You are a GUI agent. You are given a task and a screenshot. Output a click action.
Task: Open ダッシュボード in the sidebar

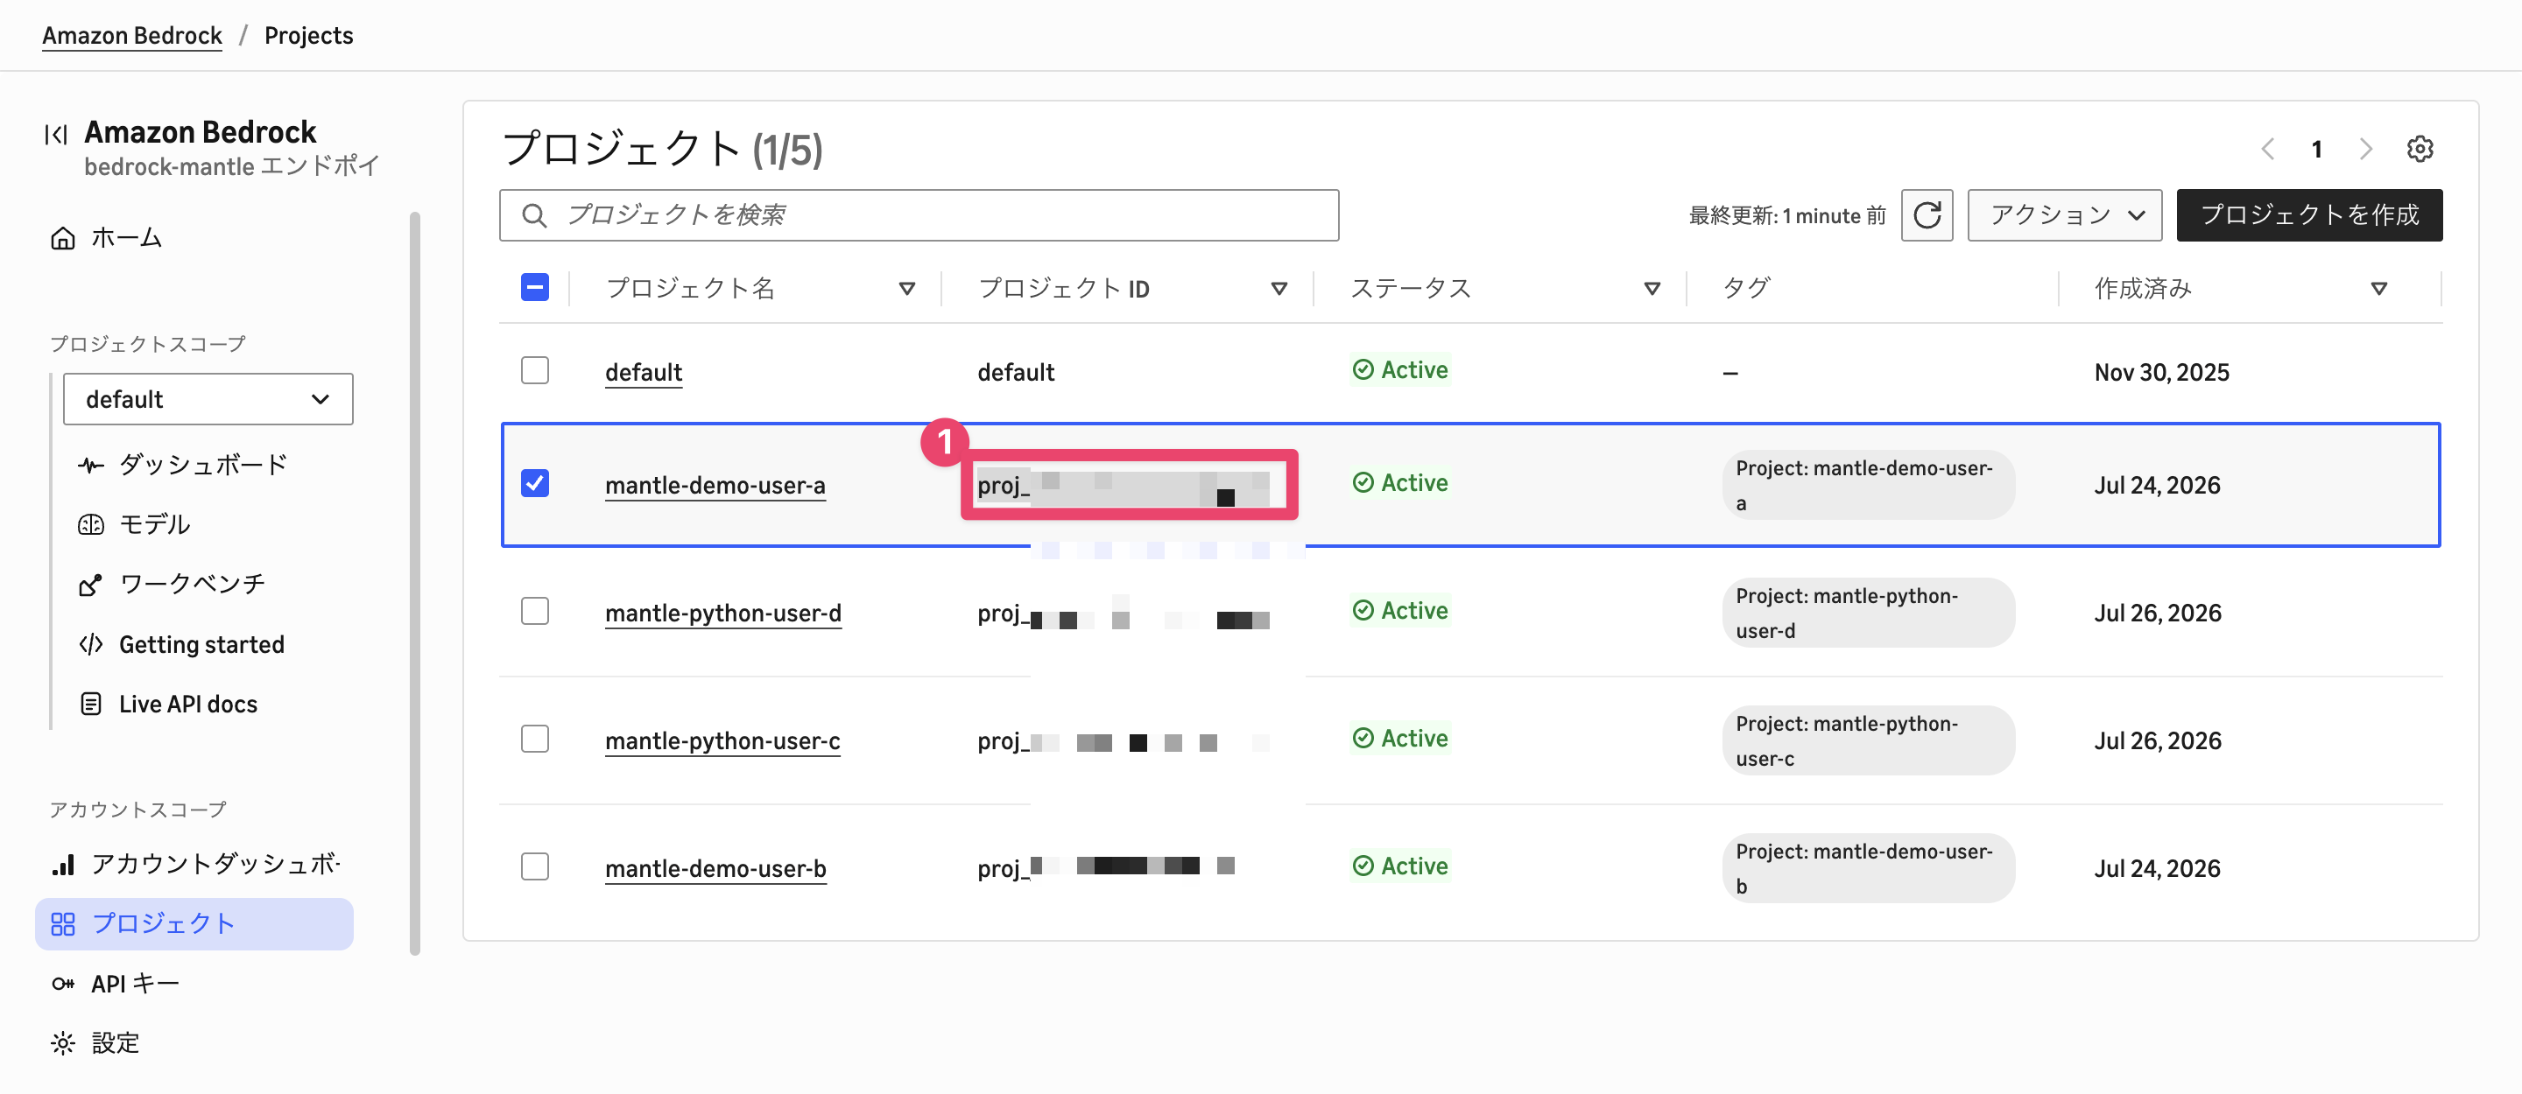click(x=204, y=465)
